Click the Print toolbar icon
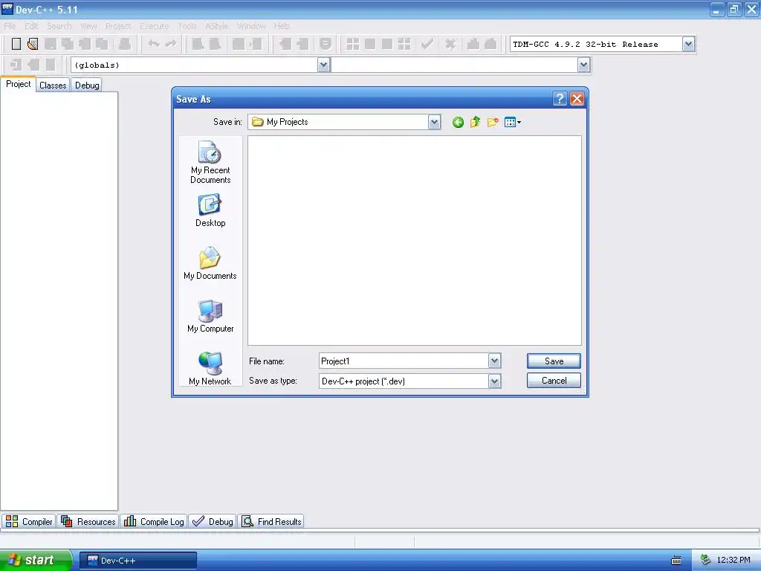The height and width of the screenshot is (571, 761). pos(125,44)
